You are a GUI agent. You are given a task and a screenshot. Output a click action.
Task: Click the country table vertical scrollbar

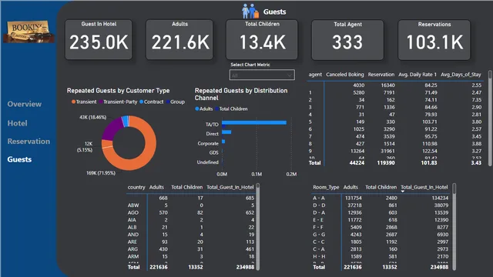[258, 226]
